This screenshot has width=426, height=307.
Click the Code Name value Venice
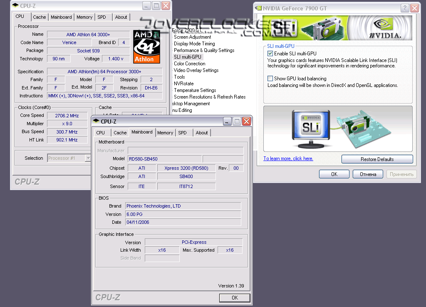69,42
